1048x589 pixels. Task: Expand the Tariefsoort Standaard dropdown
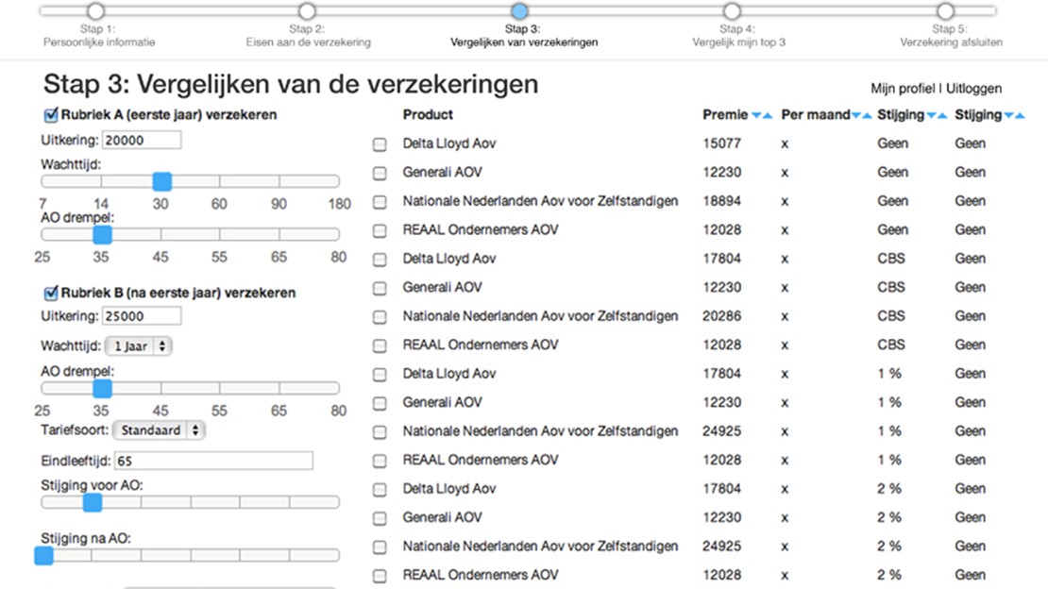[158, 430]
